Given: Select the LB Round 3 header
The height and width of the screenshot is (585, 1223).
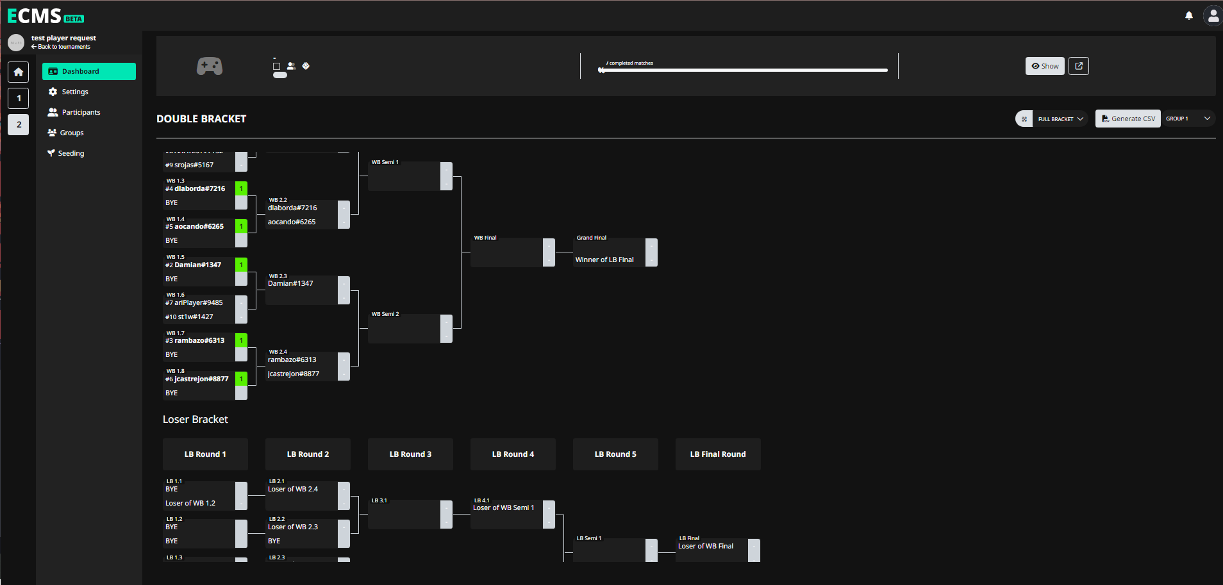Looking at the screenshot, I should pyautogui.click(x=410, y=454).
